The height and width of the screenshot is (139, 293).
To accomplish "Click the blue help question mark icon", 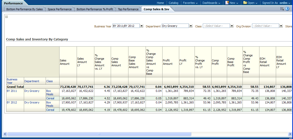I will click(287, 9).
